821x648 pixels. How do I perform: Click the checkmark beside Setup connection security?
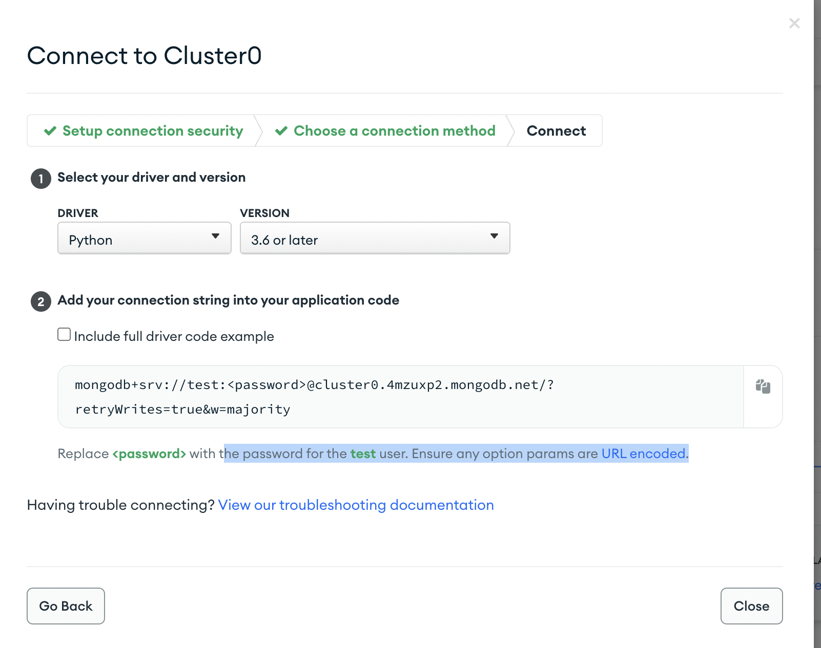tap(50, 131)
